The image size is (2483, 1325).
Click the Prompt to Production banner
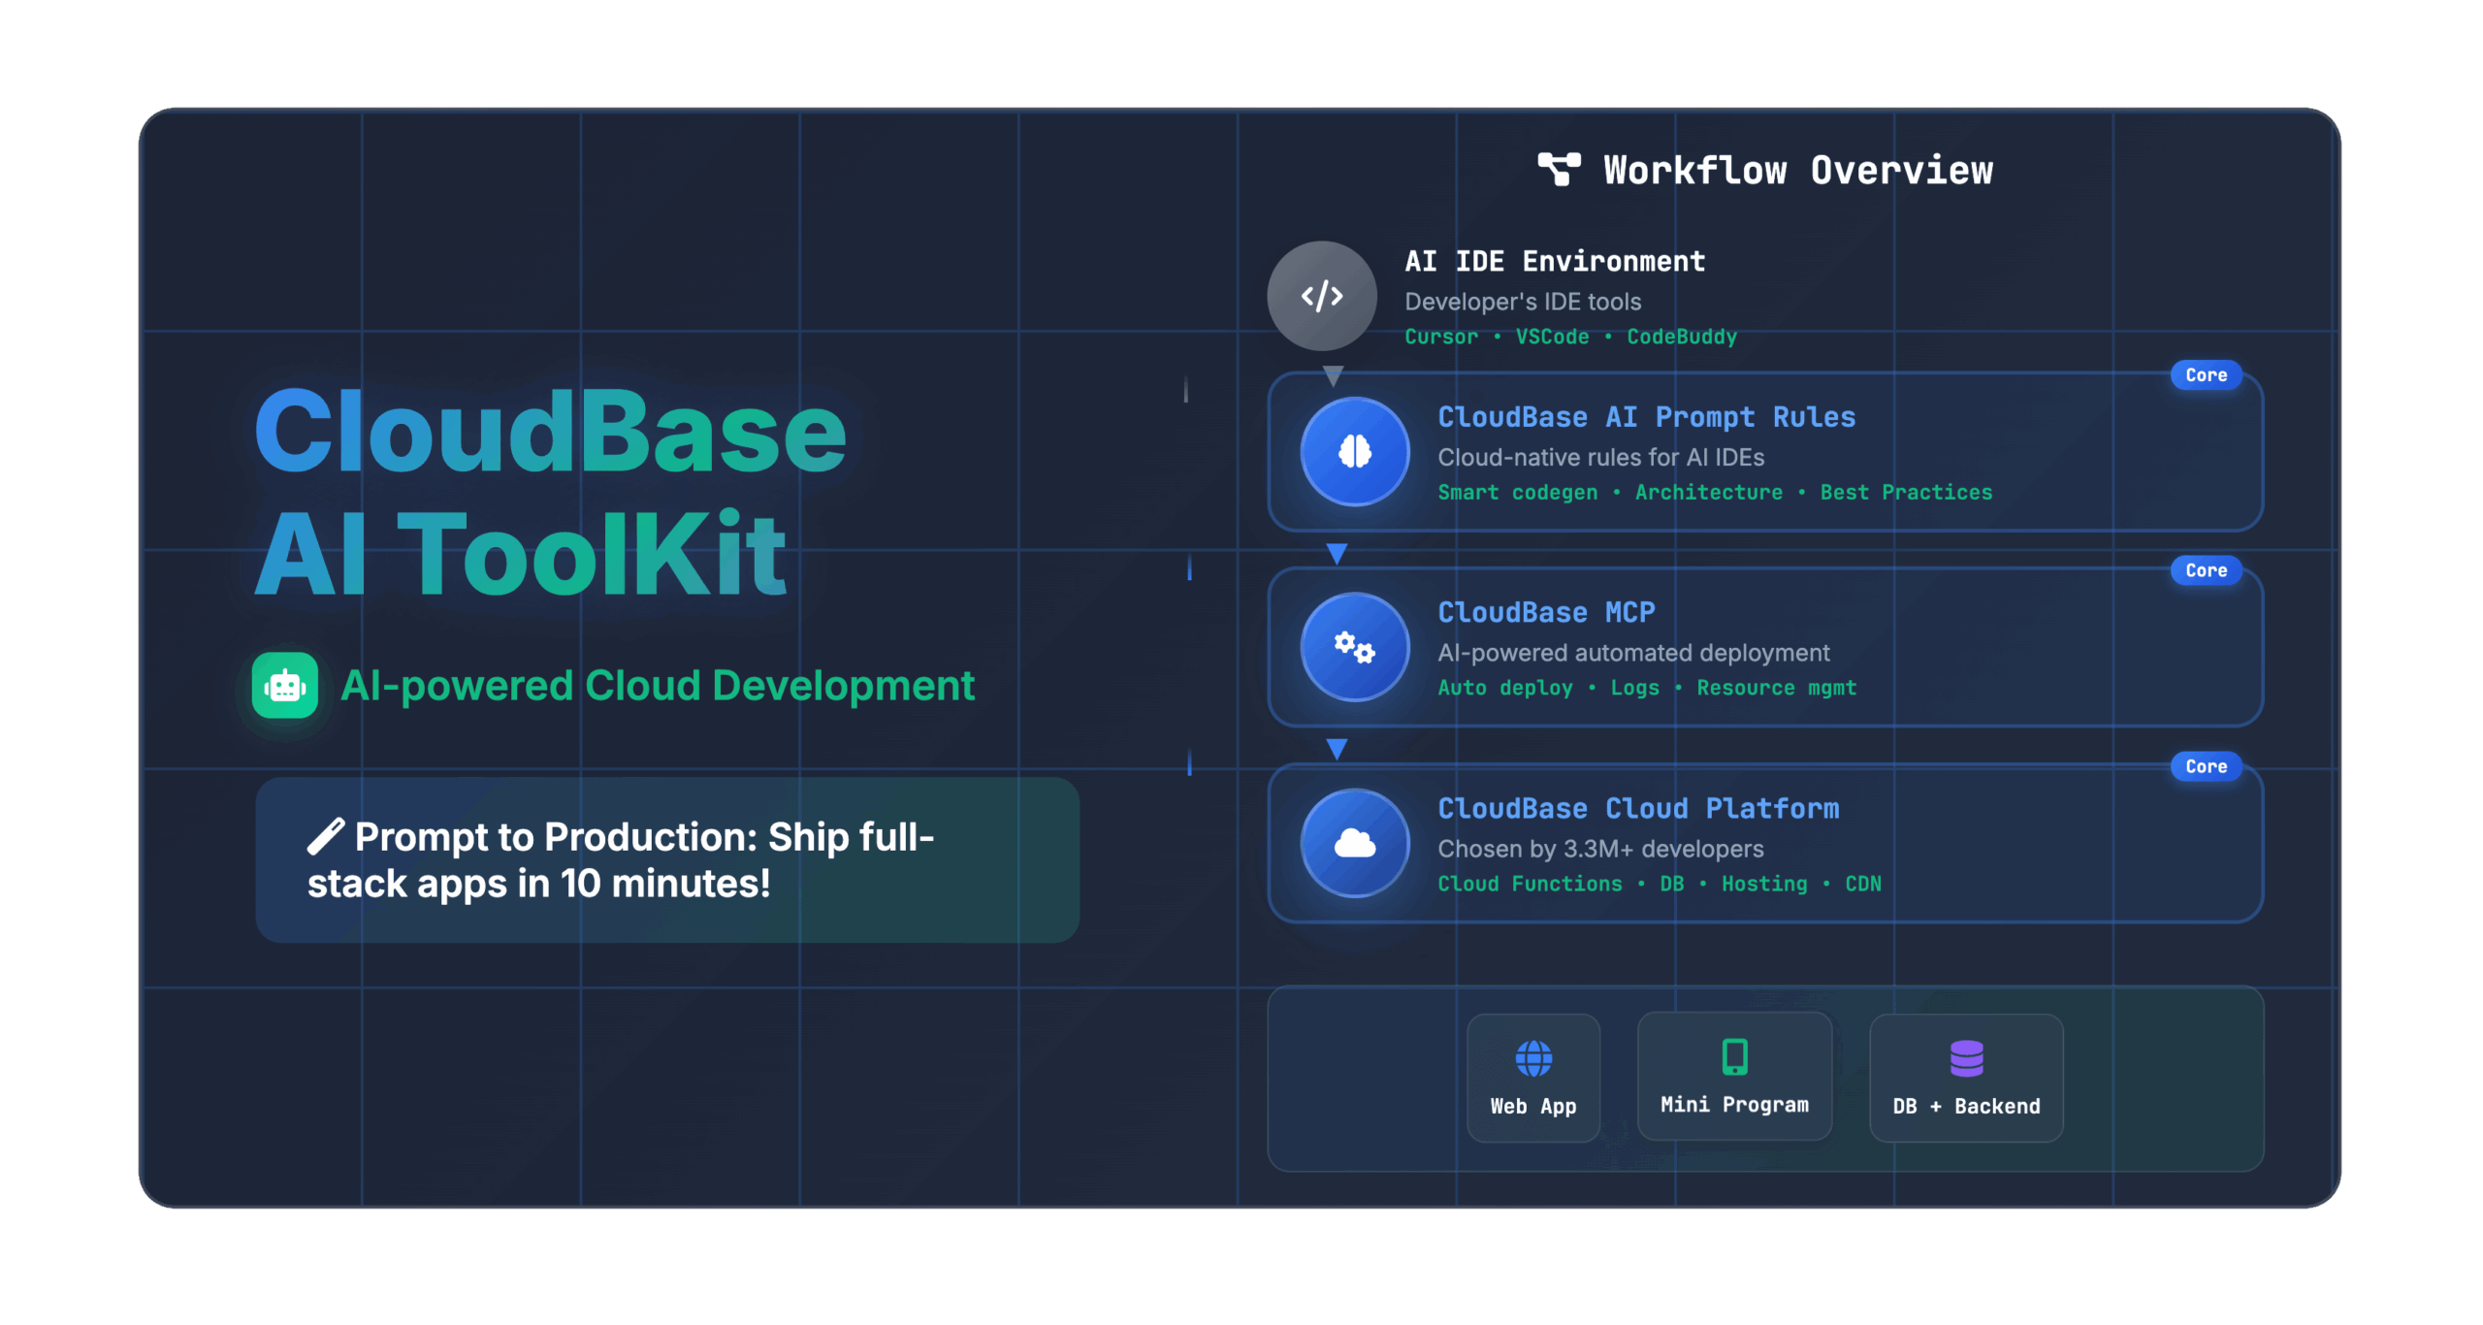coord(667,859)
